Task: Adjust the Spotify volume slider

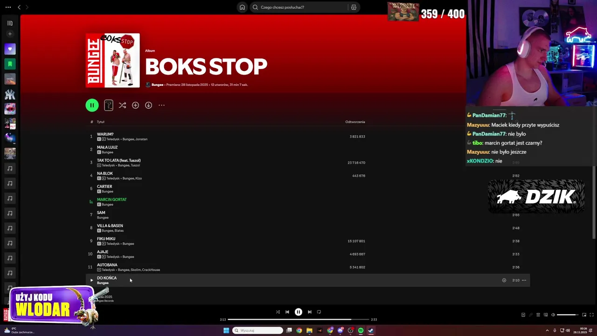Action: coord(568,315)
